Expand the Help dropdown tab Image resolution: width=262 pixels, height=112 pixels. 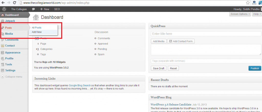tap(257, 14)
